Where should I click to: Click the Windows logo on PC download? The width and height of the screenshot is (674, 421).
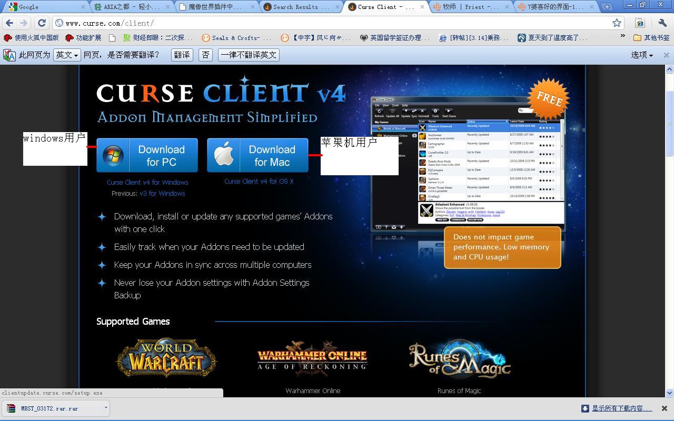pos(113,156)
